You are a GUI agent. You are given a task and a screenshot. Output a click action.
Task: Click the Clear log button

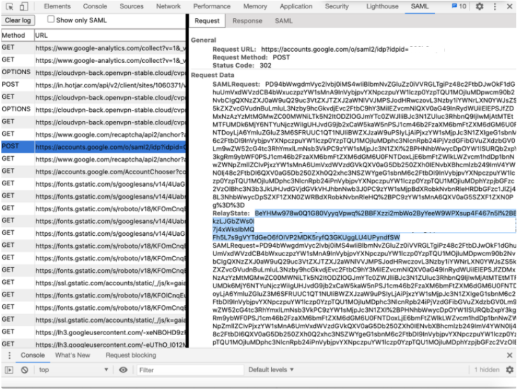(x=18, y=20)
